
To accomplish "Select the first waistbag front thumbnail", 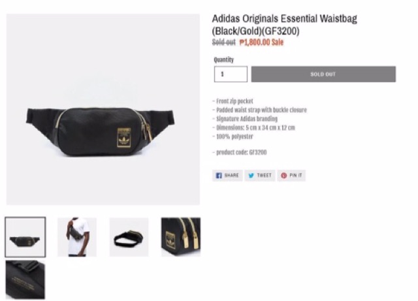I will click(x=25, y=237).
